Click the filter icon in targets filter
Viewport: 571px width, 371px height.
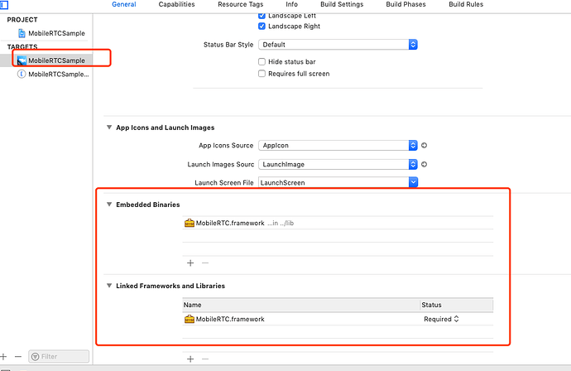pyautogui.click(x=36, y=357)
